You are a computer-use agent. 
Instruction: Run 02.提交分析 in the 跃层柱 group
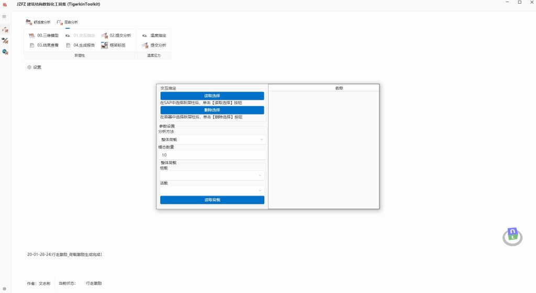116,36
